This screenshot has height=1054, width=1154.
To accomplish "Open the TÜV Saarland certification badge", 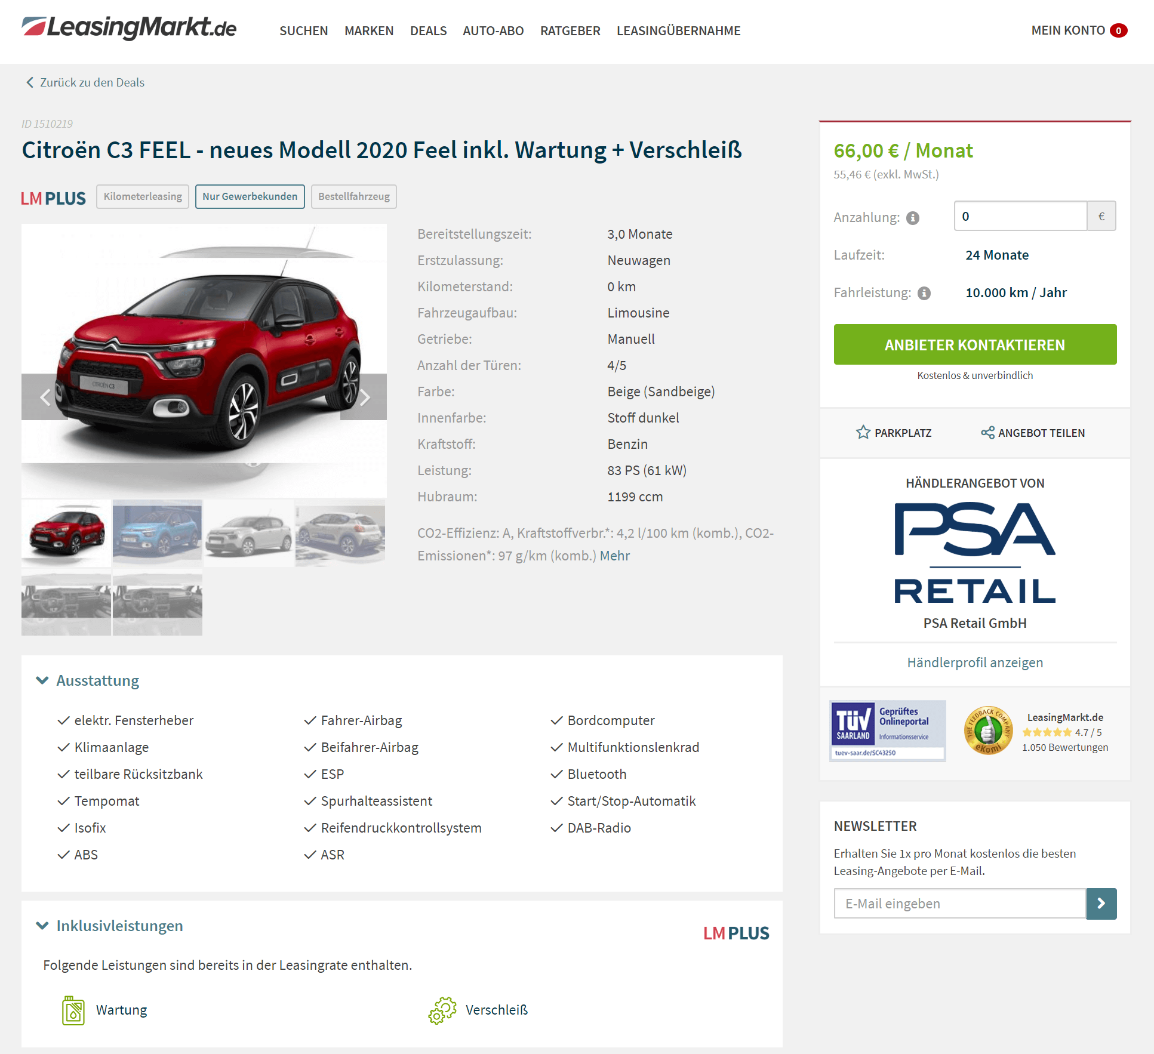I will pos(888,731).
